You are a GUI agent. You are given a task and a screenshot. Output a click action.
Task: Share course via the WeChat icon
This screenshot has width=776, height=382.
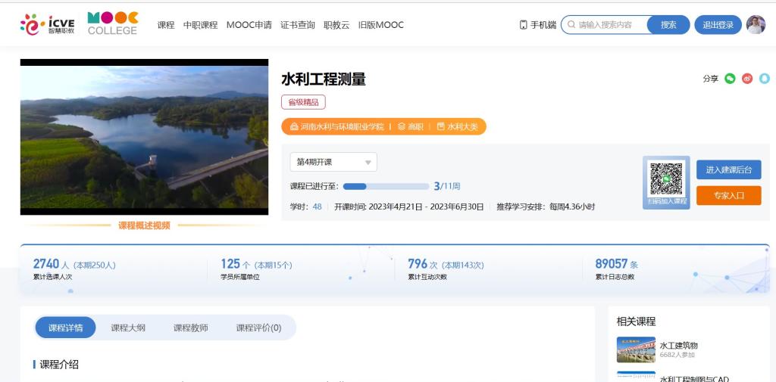pyautogui.click(x=730, y=79)
